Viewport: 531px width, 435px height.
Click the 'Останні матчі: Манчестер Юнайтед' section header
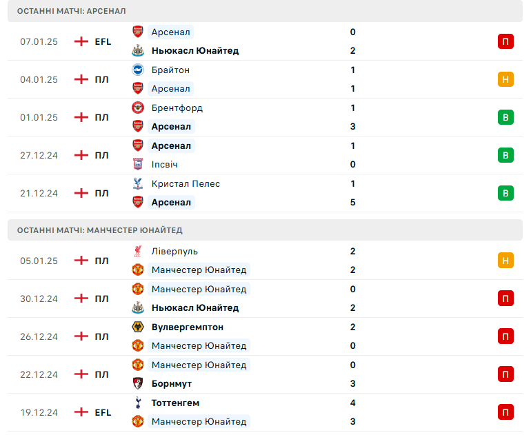coord(100,230)
